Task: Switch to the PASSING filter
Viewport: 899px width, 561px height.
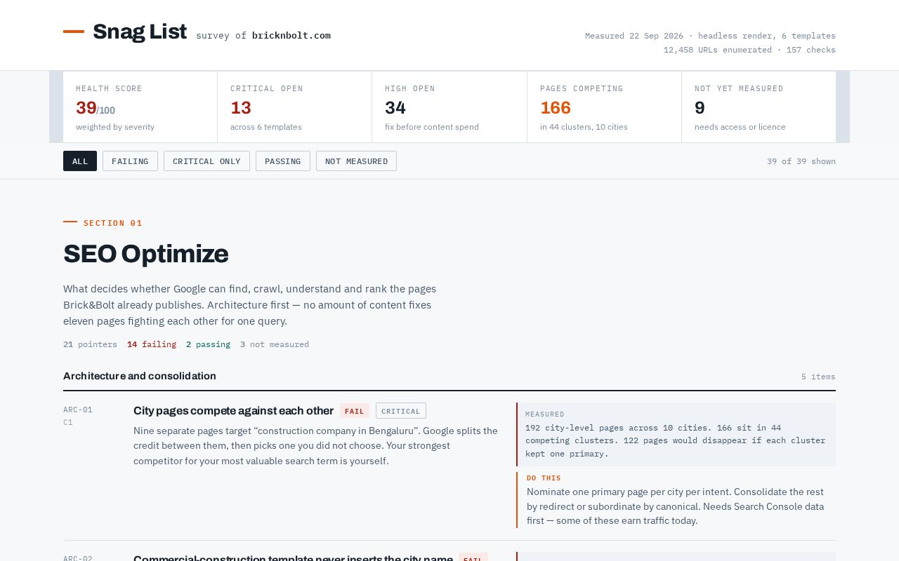Action: click(283, 161)
